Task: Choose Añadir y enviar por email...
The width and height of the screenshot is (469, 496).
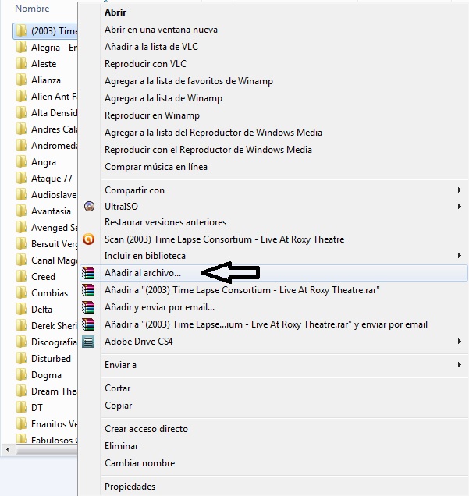Action: (x=159, y=307)
